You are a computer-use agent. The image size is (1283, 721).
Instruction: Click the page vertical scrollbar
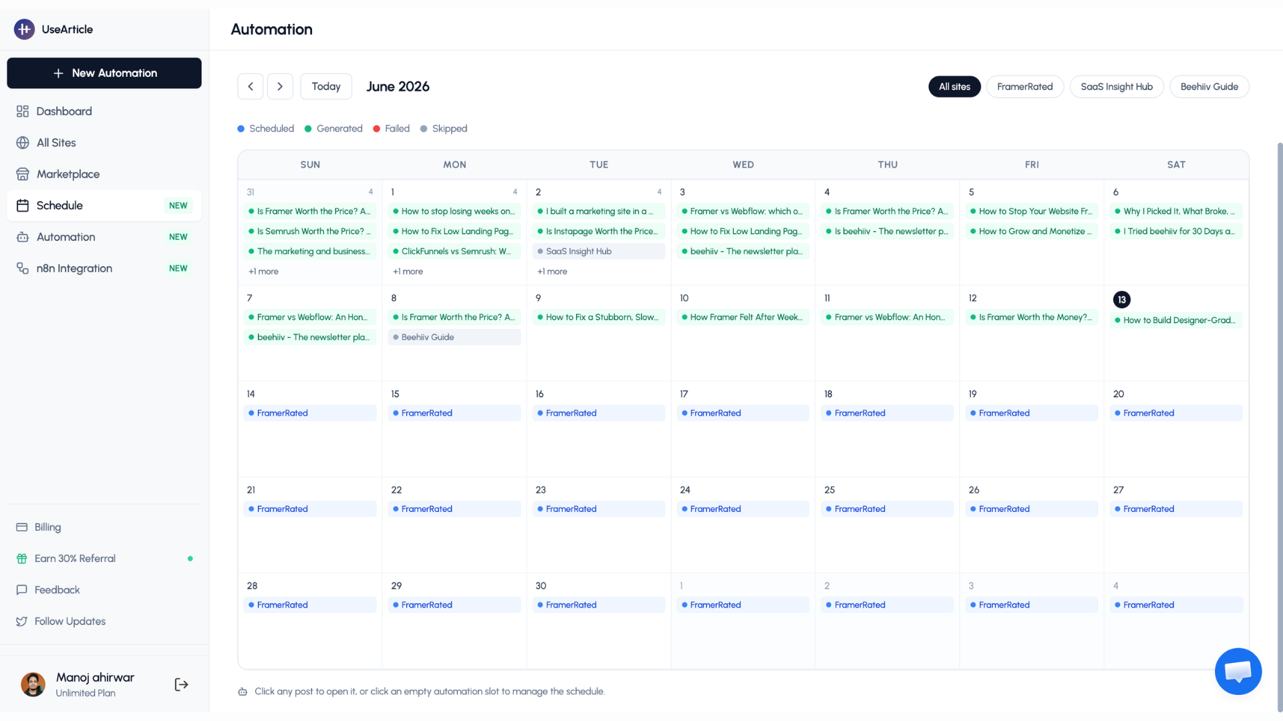point(1280,427)
